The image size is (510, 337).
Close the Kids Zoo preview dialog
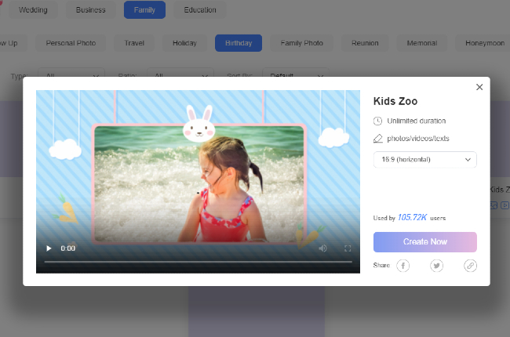[479, 87]
